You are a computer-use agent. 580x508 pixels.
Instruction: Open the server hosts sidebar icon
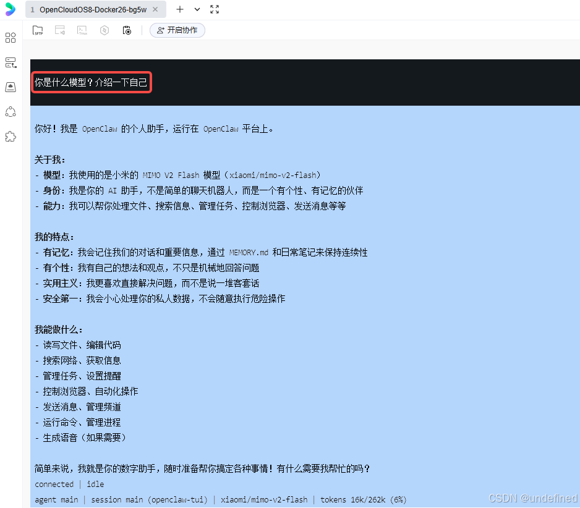click(11, 62)
